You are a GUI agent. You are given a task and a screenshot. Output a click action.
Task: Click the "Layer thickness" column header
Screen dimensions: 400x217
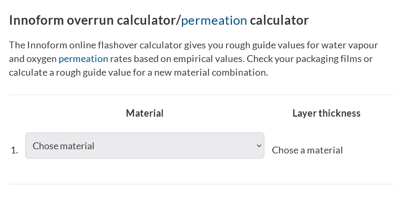[326, 113]
